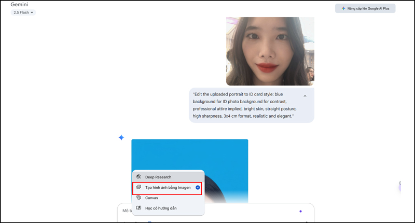Select Tạo hình ảnh bằng Imagen option
This screenshot has height=223, width=415.
[x=167, y=188]
